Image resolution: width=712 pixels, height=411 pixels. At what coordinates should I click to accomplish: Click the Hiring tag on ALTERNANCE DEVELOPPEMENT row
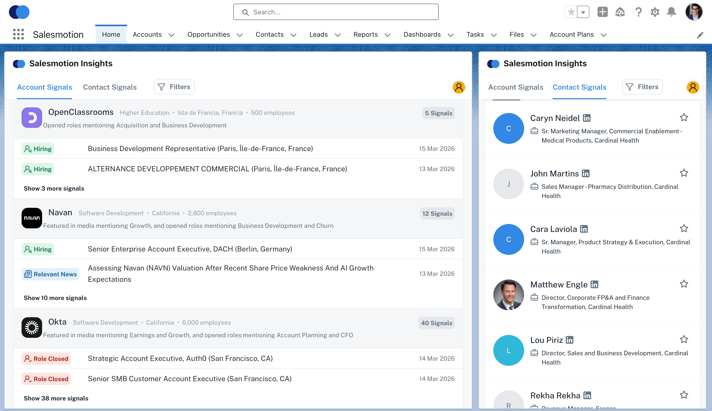38,169
